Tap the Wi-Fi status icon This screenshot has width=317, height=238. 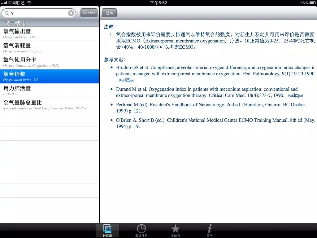(x=29, y=3)
